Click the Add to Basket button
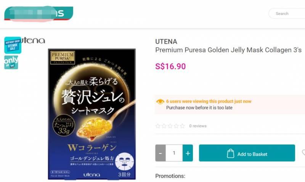The height and width of the screenshot is (182, 305). click(x=247, y=153)
